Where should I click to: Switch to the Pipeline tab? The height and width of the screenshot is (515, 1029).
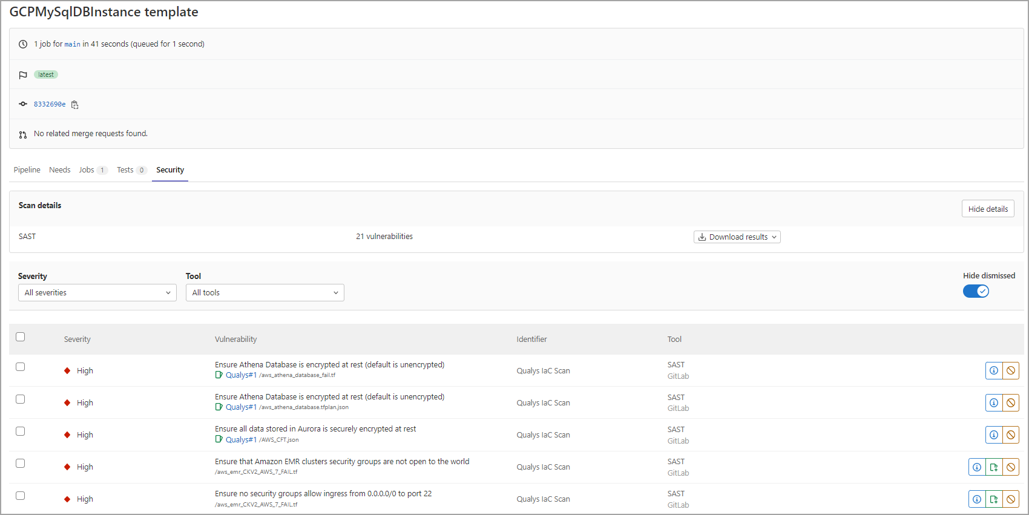27,170
